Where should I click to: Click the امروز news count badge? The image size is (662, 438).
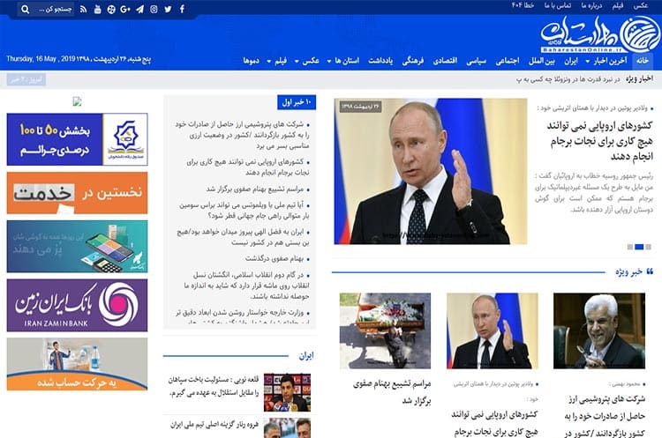point(26,79)
